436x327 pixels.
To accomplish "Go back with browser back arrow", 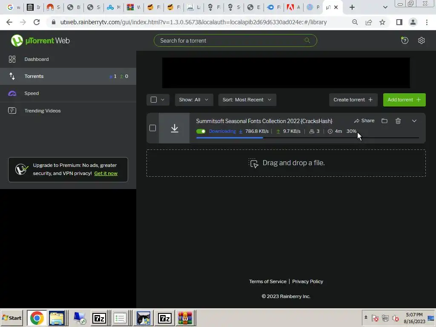I will 9,22.
